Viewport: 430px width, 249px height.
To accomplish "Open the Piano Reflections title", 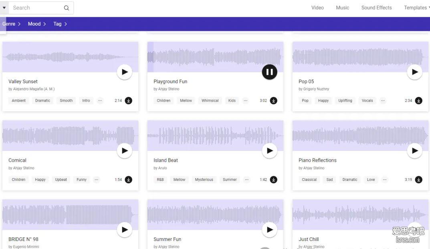I will 317,160.
